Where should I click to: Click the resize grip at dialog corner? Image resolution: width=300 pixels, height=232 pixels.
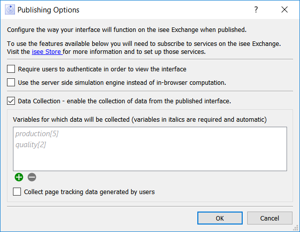[296, 228]
